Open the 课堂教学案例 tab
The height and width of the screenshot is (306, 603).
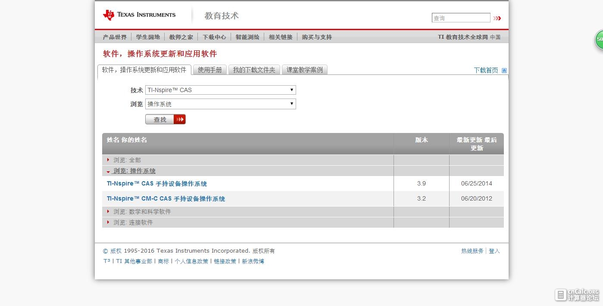coord(305,70)
